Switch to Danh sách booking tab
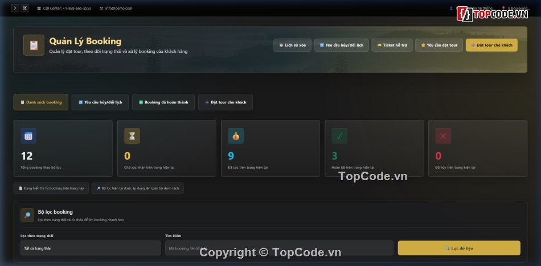The height and width of the screenshot is (266, 541). point(41,102)
